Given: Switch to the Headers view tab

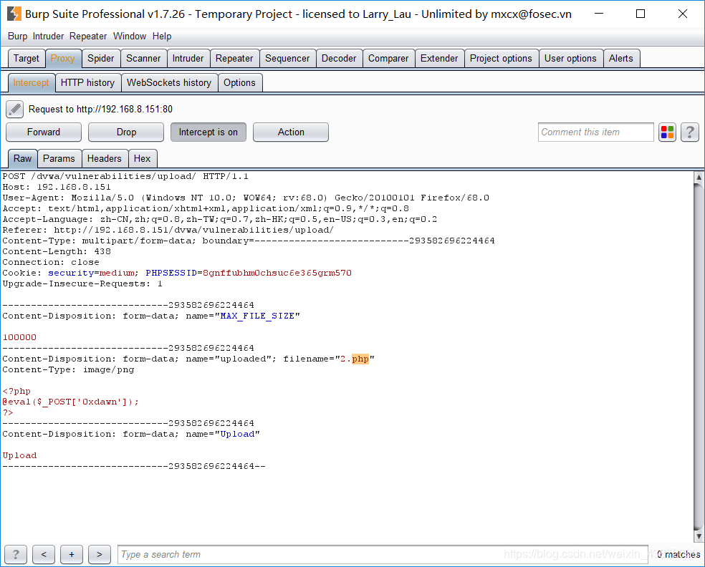Looking at the screenshot, I should (105, 159).
